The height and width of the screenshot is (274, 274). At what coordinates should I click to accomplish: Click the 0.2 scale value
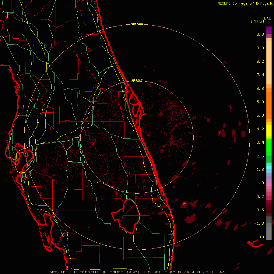tap(260, 197)
